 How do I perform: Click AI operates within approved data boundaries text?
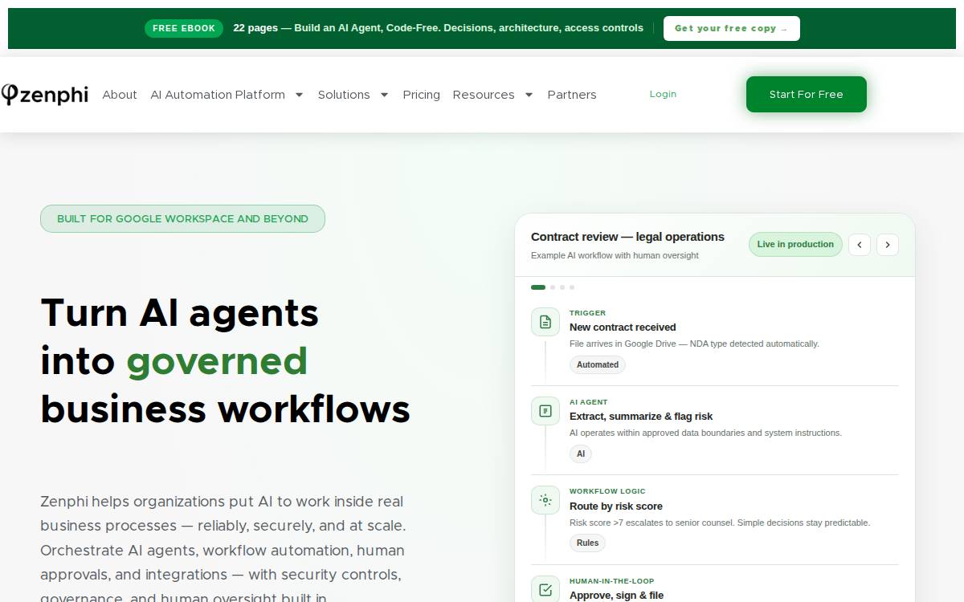point(705,433)
